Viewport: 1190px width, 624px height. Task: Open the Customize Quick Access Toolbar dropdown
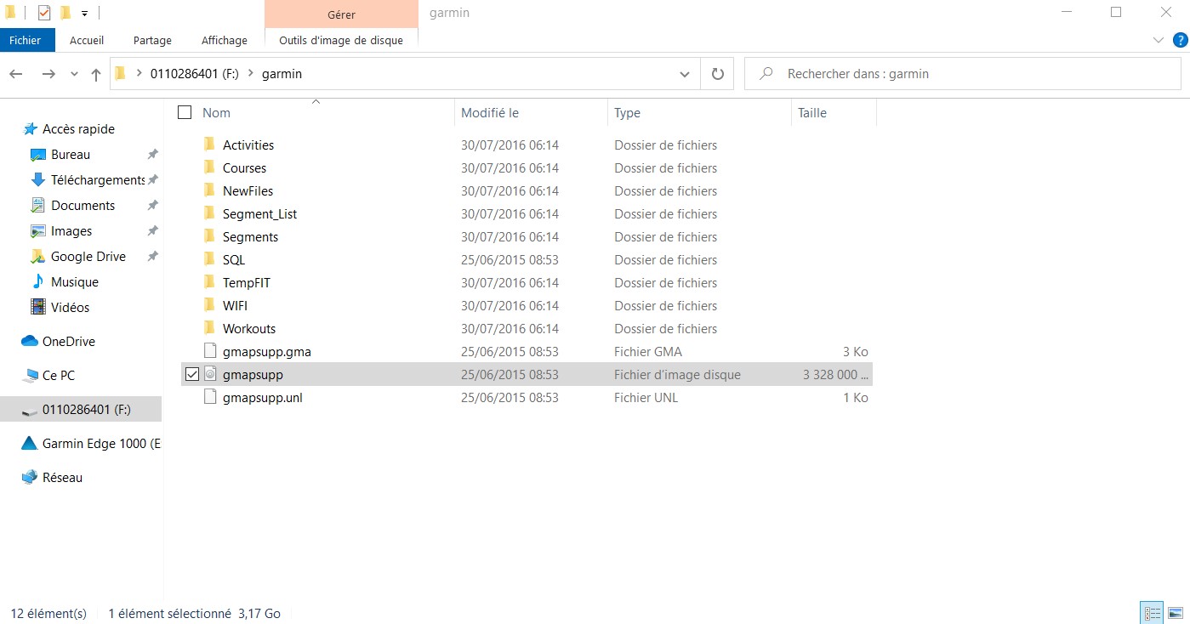(x=84, y=14)
